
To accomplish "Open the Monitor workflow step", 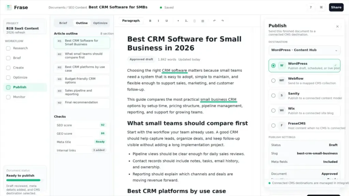I will [x=25, y=97].
